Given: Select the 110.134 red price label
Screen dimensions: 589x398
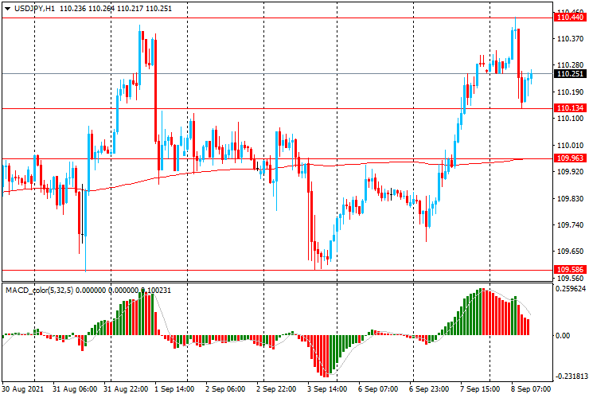Looking at the screenshot, I should [x=570, y=108].
